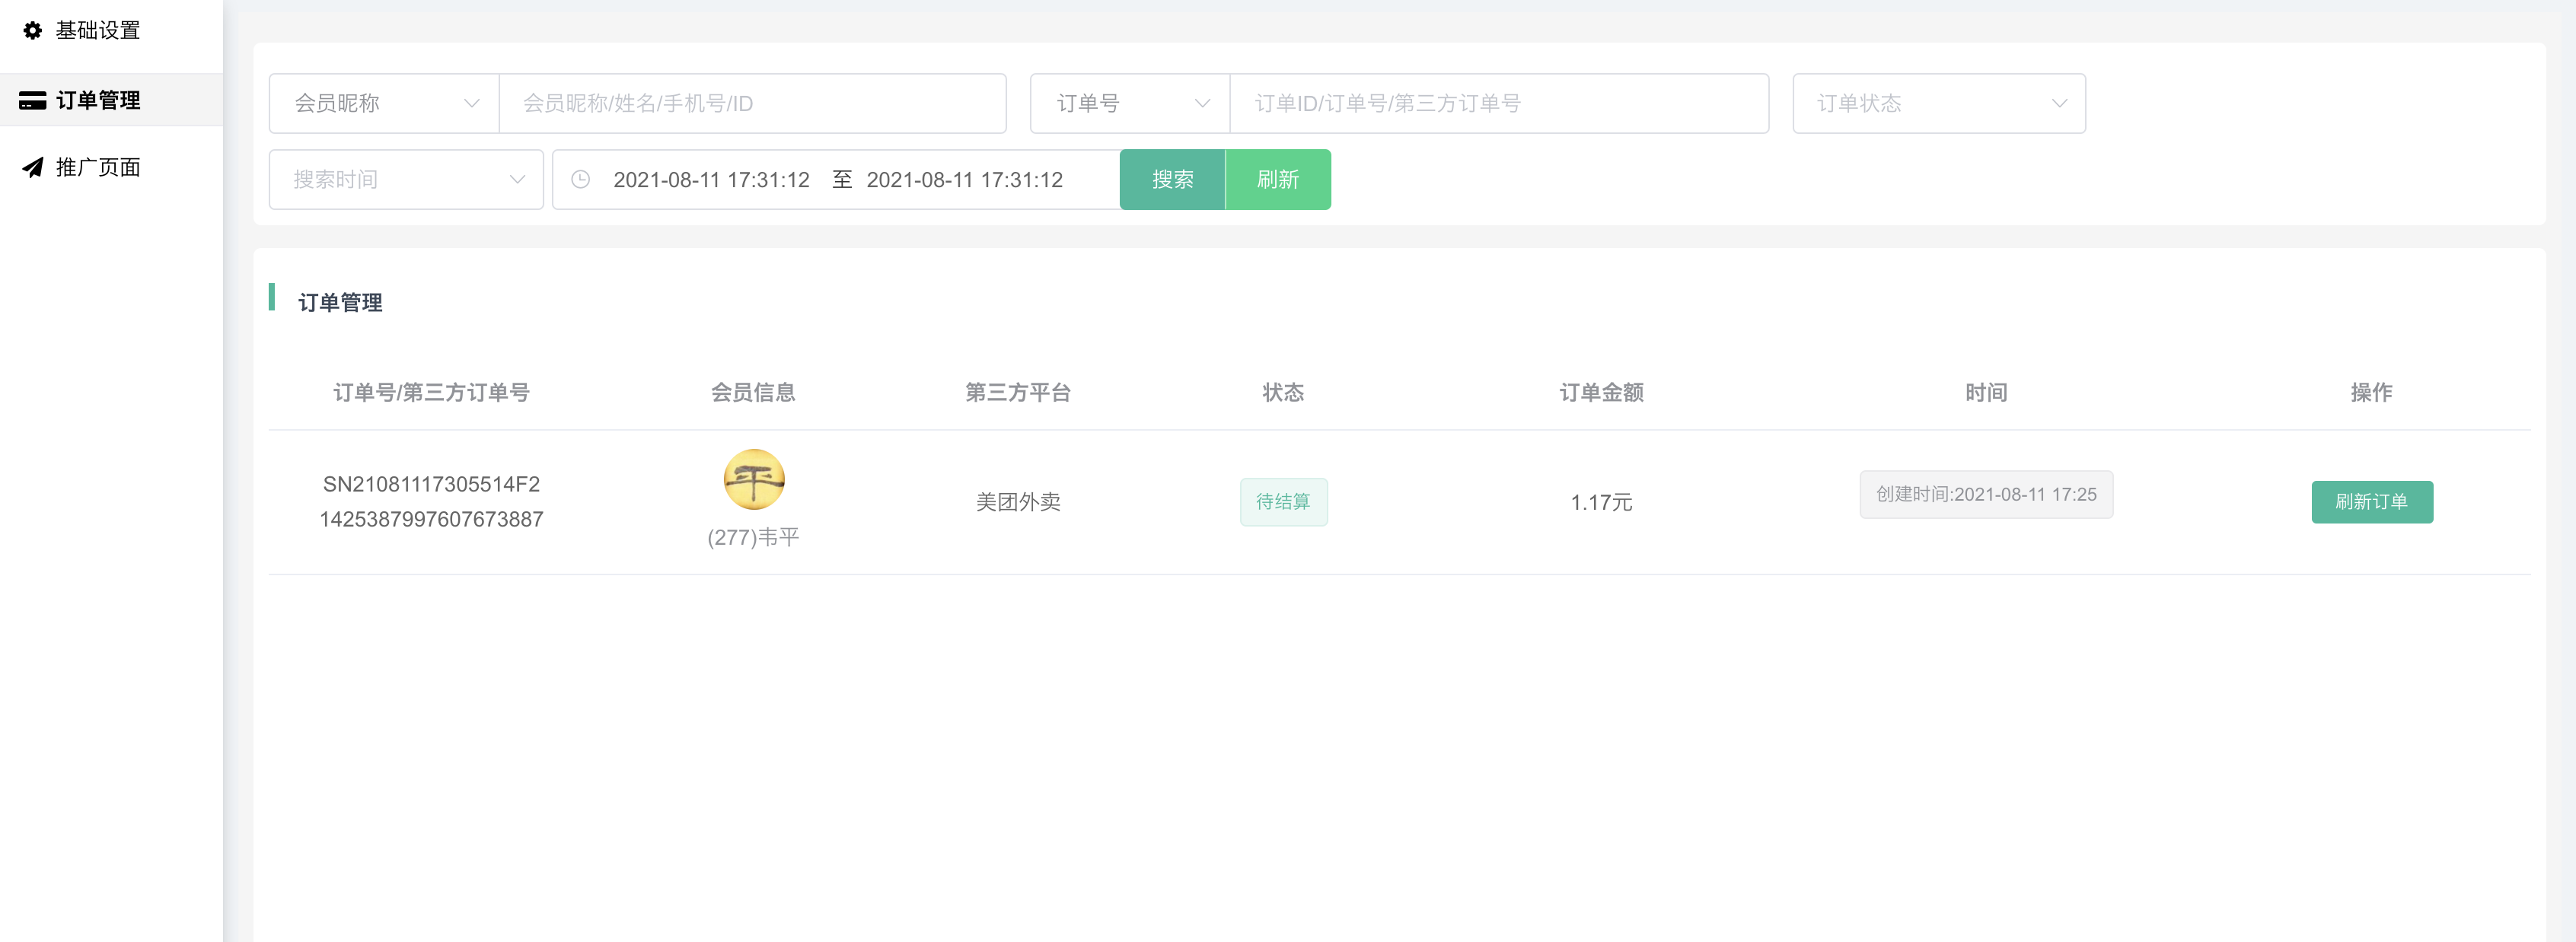Select order number SN21081117305514F2
Image resolution: width=2576 pixels, height=942 pixels.
tap(431, 484)
